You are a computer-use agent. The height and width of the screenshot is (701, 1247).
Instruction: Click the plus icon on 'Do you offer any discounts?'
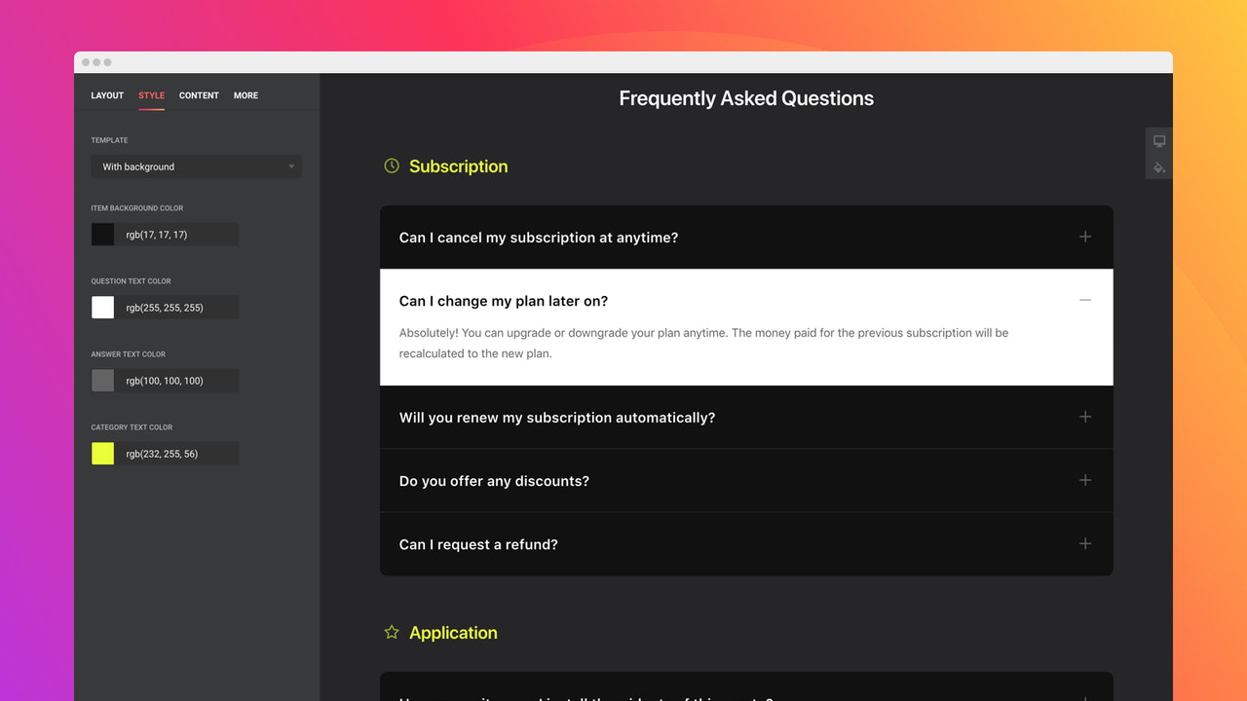[1085, 480]
